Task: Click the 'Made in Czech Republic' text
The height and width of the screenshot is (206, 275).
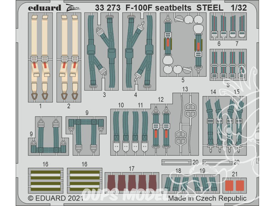Action: point(207,198)
